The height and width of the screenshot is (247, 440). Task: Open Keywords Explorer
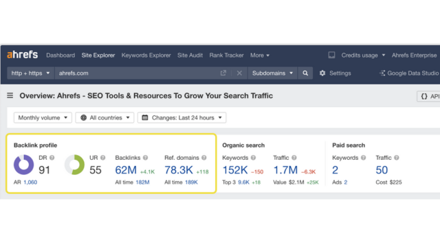coord(146,55)
